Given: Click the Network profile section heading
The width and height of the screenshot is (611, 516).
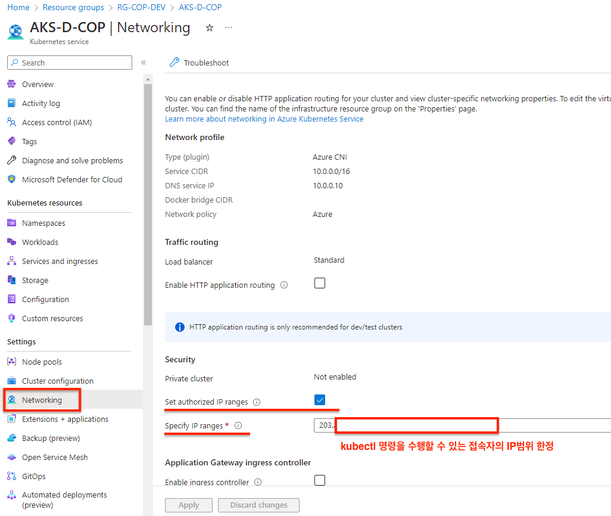Looking at the screenshot, I should [x=195, y=137].
